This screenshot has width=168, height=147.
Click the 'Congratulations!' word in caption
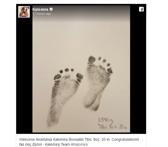(x=125, y=139)
